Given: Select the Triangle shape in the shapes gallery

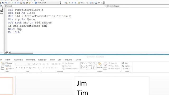Looking at the screenshot, I should (x=82, y=66).
